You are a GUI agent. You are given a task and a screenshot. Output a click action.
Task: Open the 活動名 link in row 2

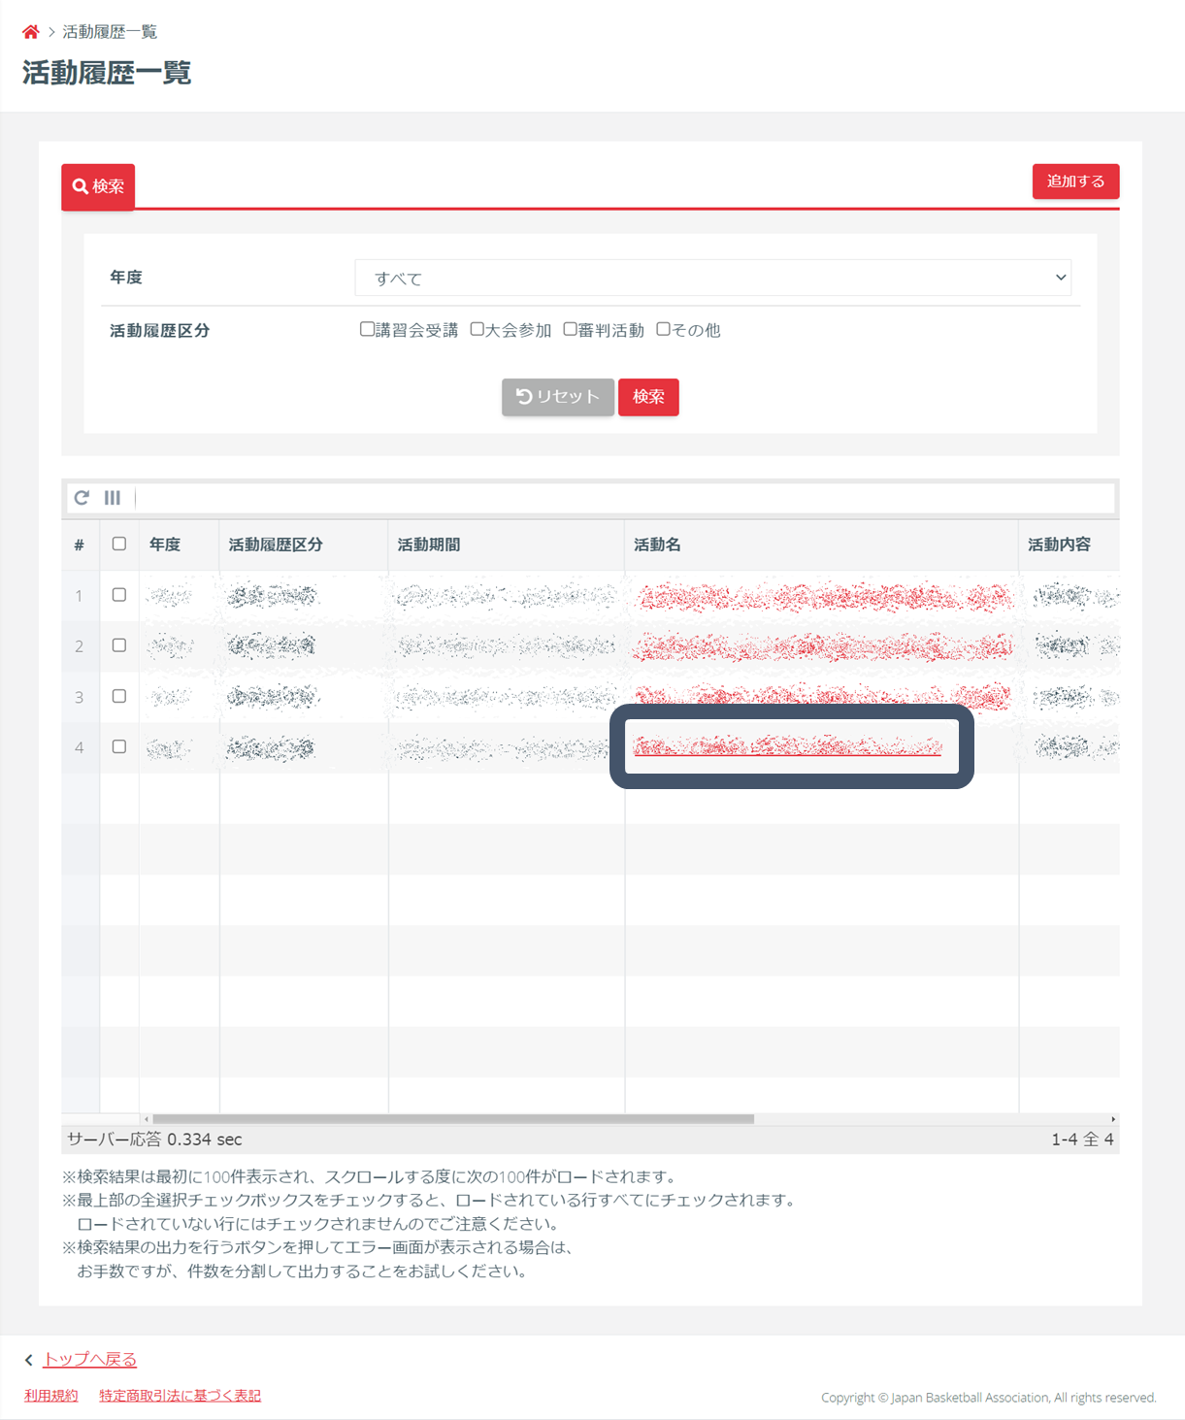click(824, 646)
